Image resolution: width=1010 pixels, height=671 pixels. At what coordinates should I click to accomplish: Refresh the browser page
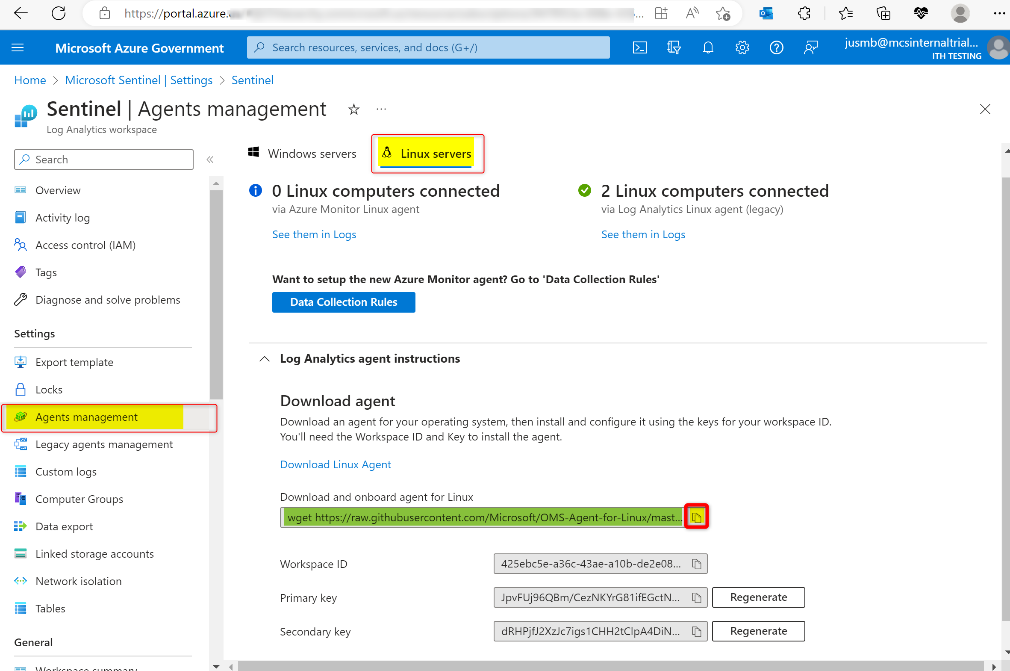coord(58,14)
